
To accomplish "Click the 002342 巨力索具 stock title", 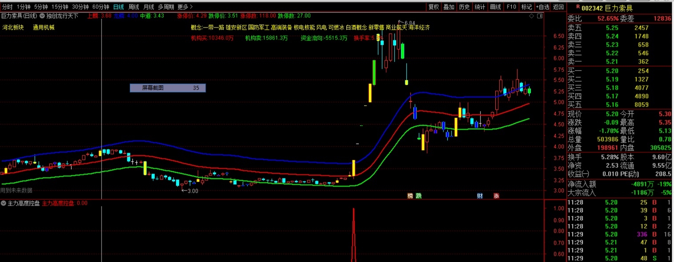I will pyautogui.click(x=607, y=8).
